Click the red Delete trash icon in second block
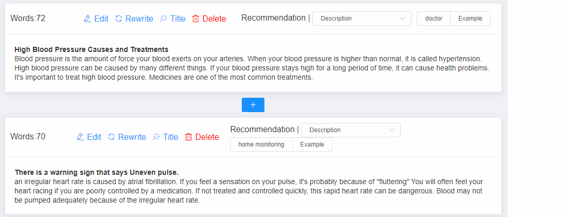This screenshot has height=217, width=569. pyautogui.click(x=188, y=137)
